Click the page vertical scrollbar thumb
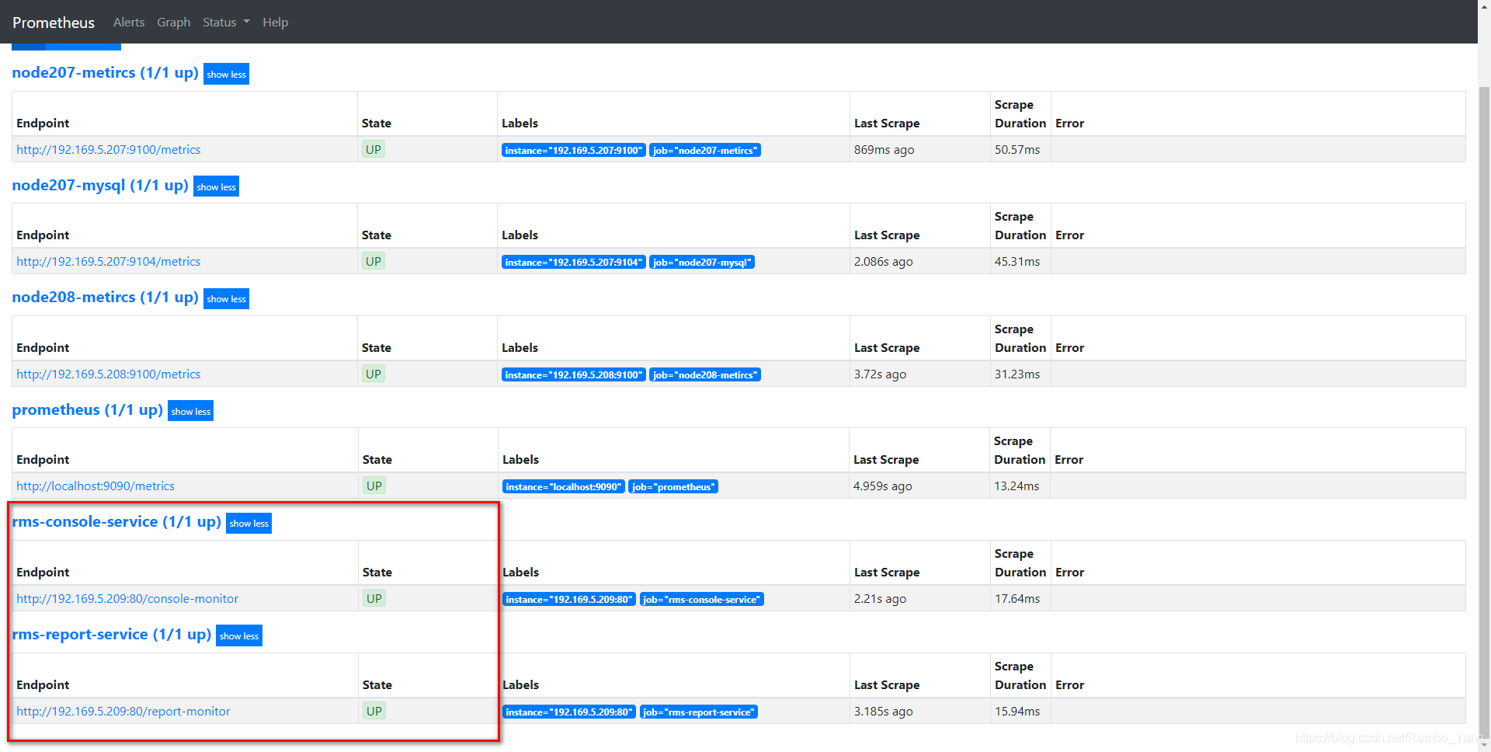 [x=1484, y=412]
